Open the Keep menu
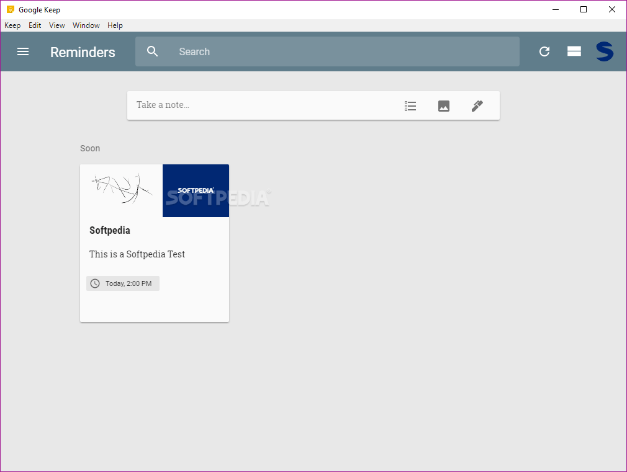This screenshot has height=472, width=627. [x=12, y=25]
